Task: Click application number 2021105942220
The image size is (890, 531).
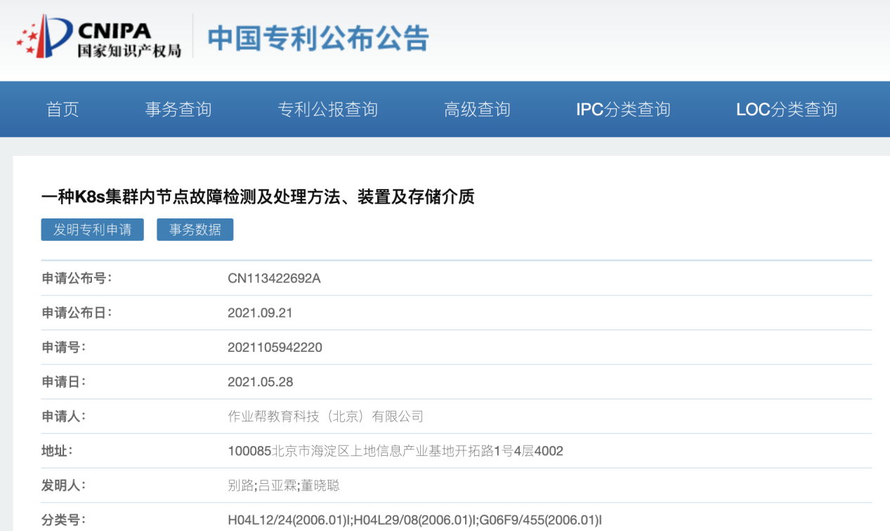Action: (275, 347)
